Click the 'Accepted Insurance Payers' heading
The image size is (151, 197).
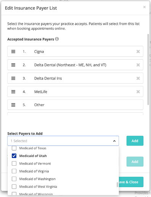pyautogui.click(x=31, y=39)
